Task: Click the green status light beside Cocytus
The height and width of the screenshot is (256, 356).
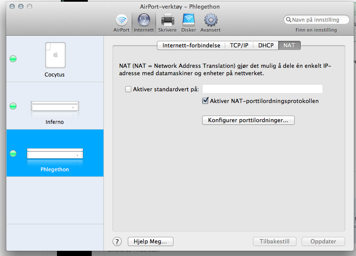Action: point(13,59)
